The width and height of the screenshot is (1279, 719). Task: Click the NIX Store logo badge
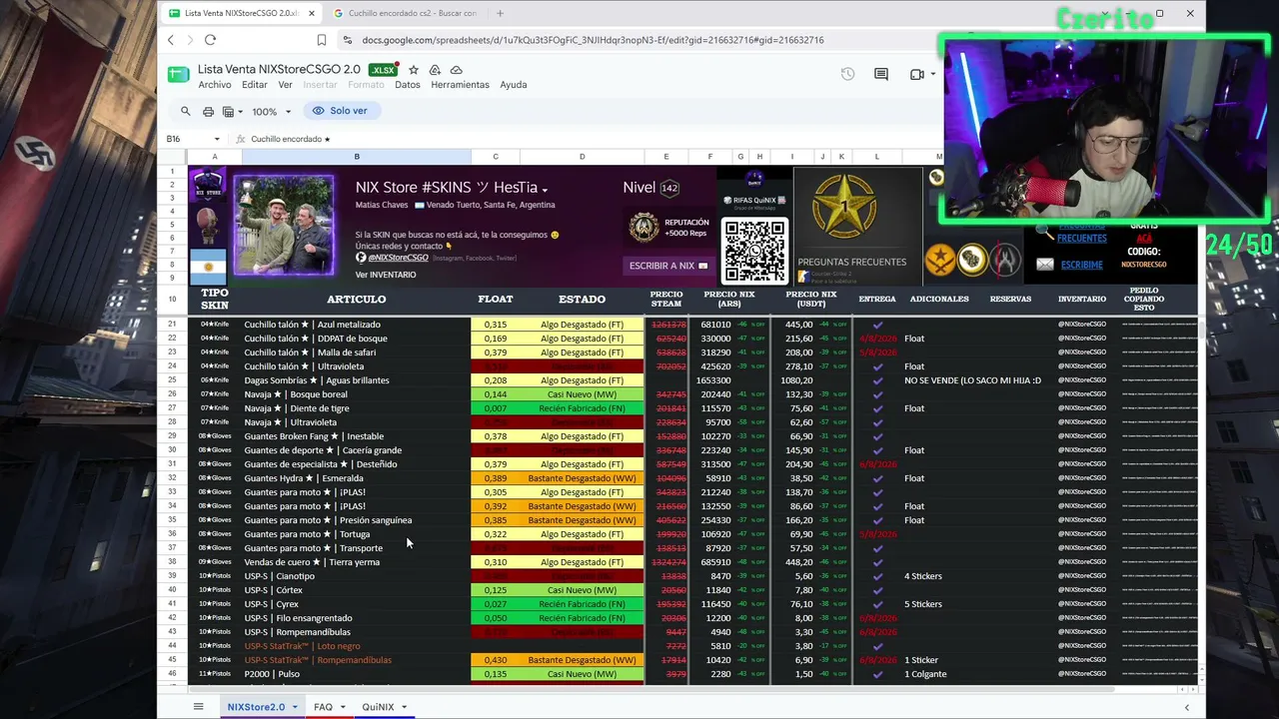pyautogui.click(x=209, y=186)
